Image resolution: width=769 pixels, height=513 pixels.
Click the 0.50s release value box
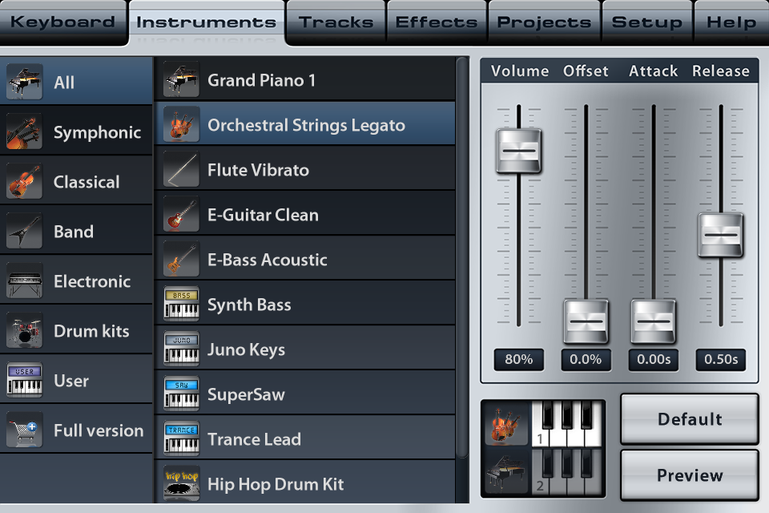(x=720, y=359)
